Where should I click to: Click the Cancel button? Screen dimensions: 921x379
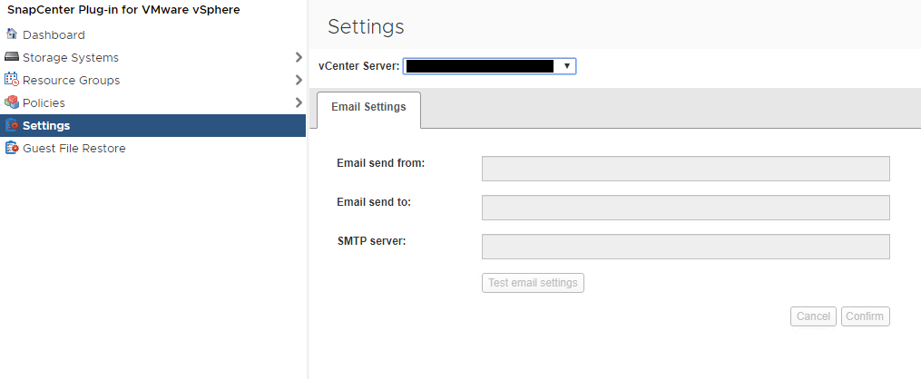(812, 316)
